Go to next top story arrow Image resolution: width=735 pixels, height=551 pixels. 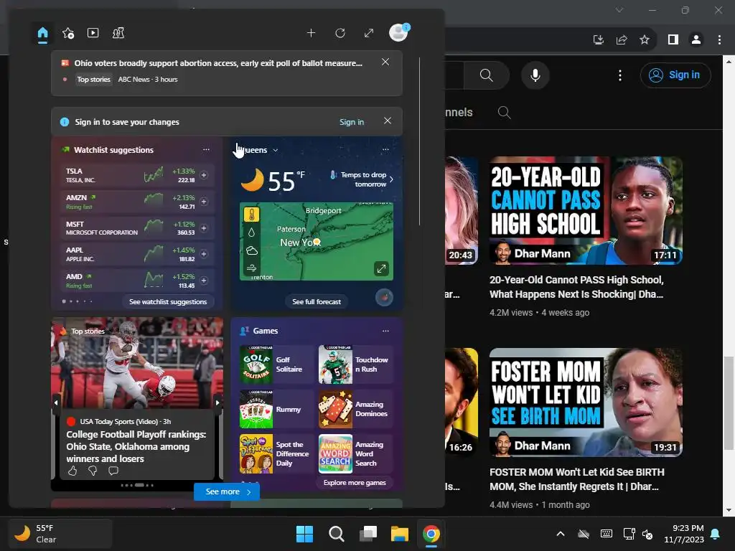(217, 402)
